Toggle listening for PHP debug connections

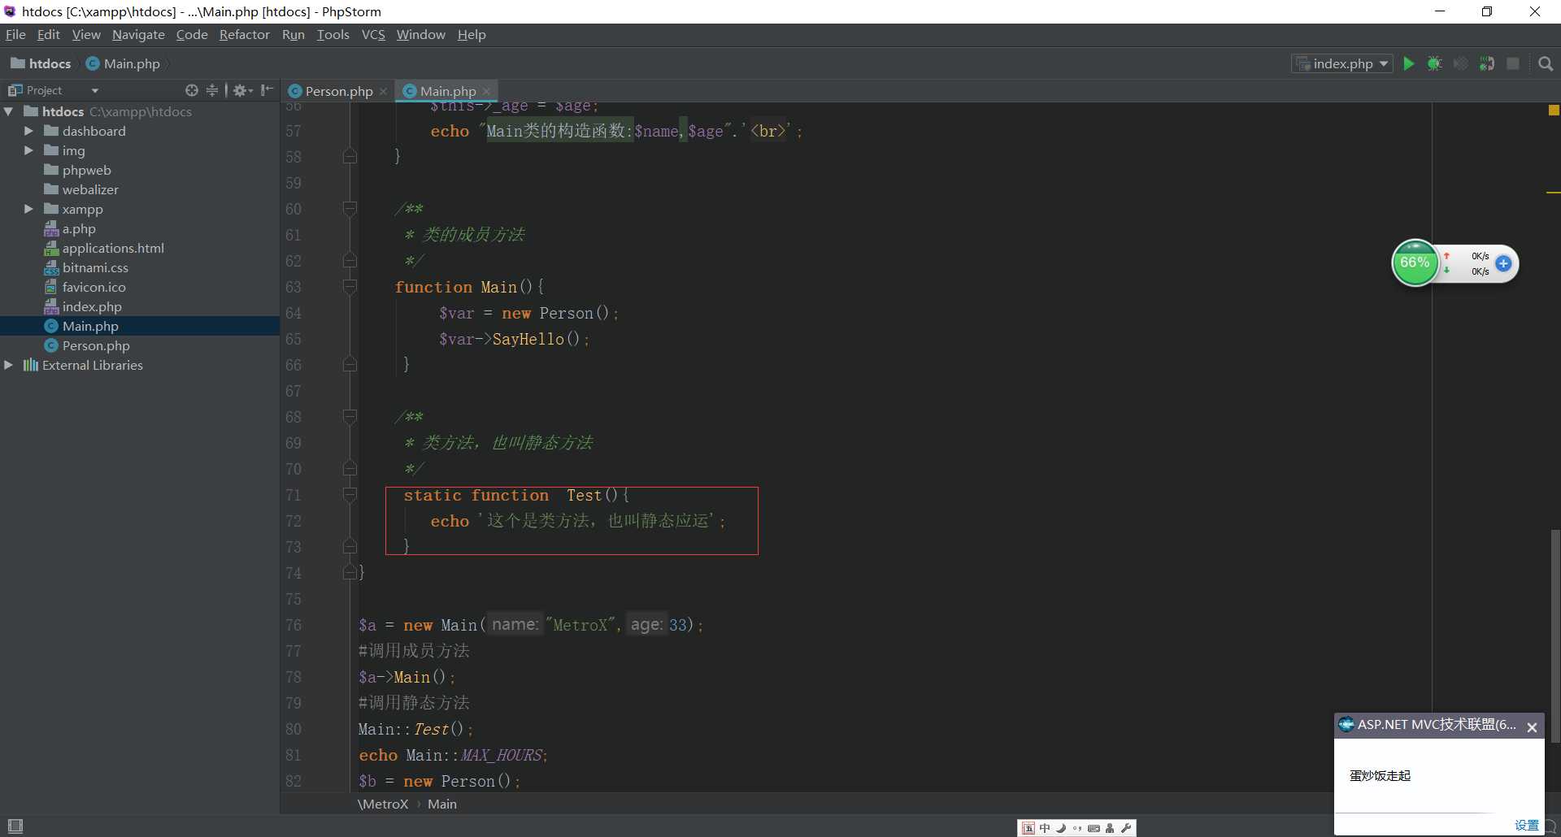tap(1487, 63)
